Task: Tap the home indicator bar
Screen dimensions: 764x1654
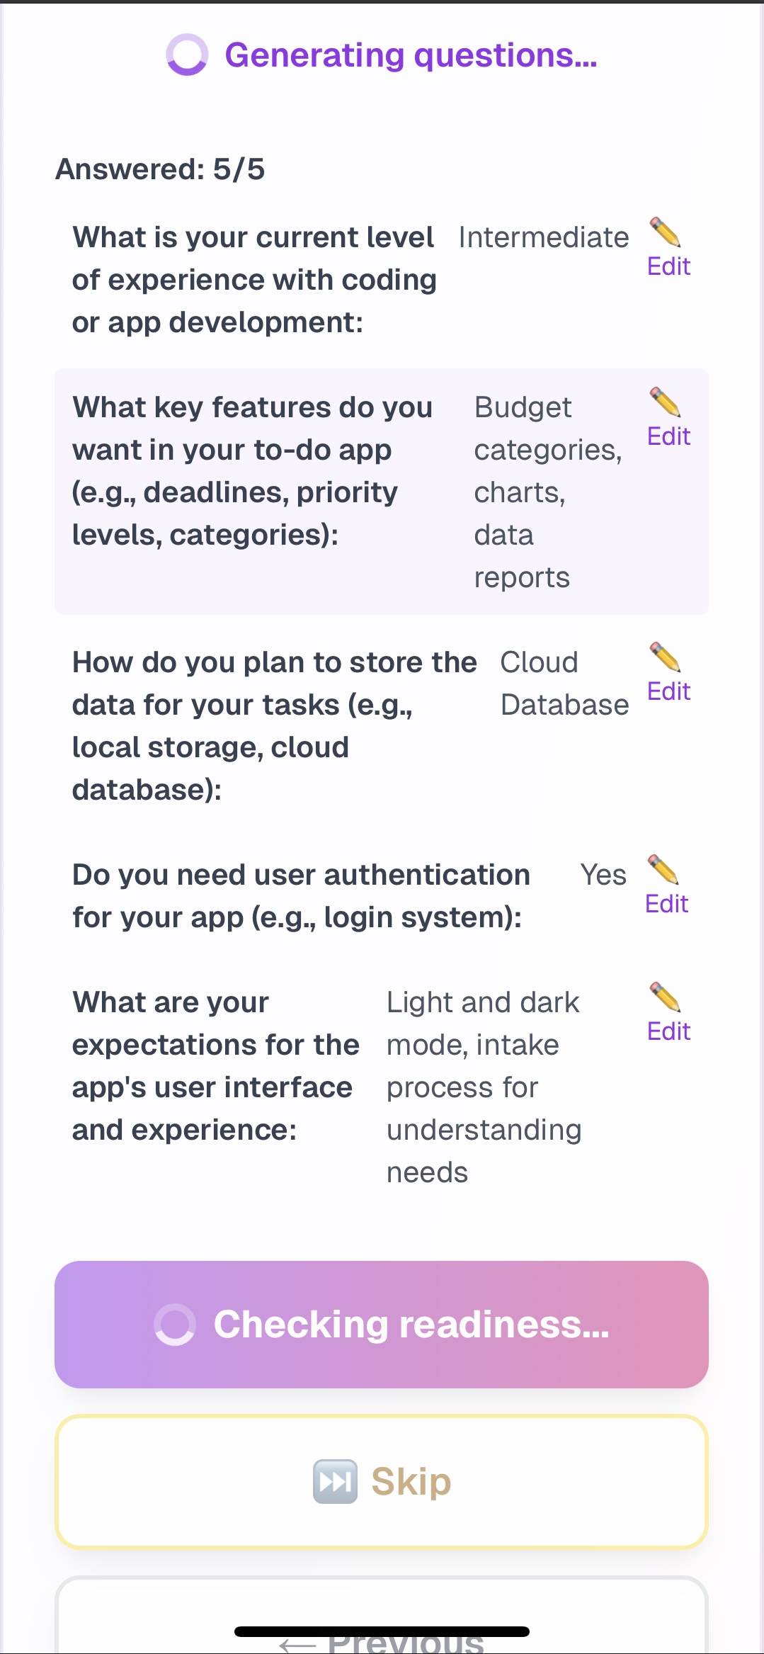Action: 382,1631
